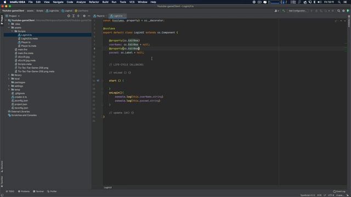Screen dimensions: 351x197
Task: Select Tic-Tac-Toe-Game-256.png file
Action: coord(33,68)
